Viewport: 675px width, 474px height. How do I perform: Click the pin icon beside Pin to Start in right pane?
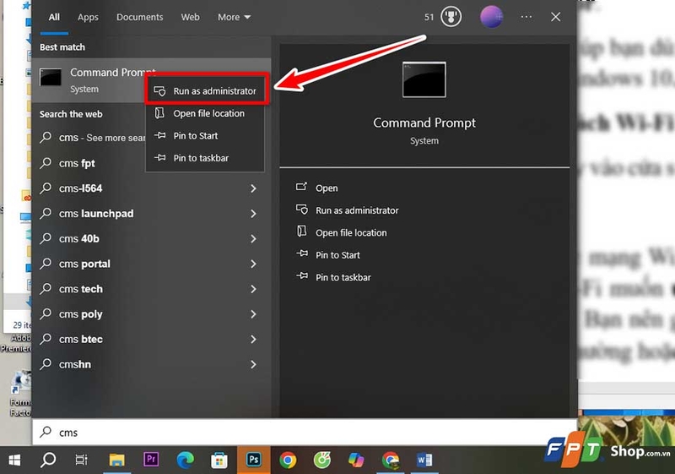pos(302,253)
